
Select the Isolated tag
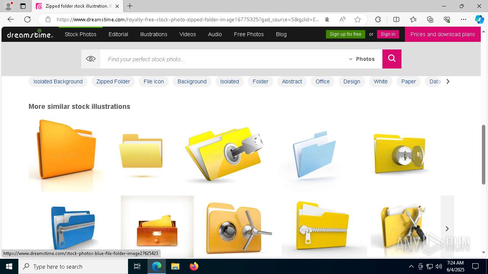230,81
